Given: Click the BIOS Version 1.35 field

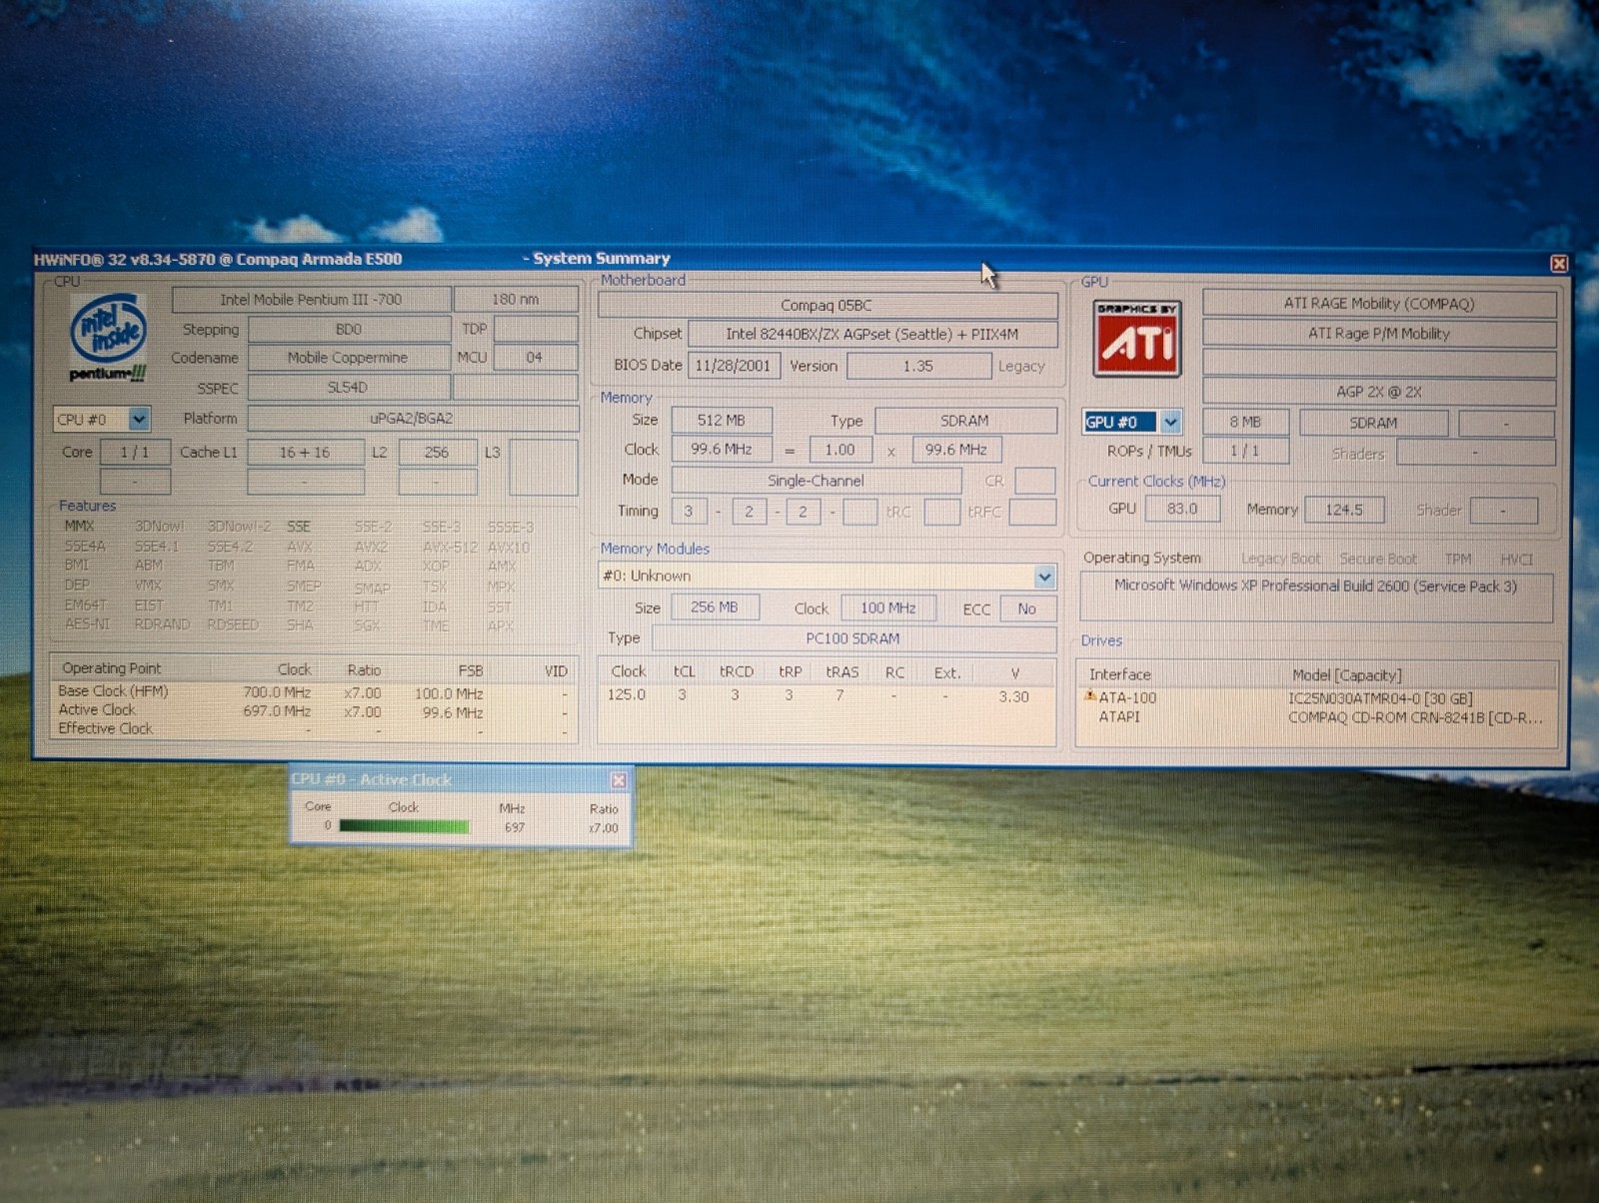Looking at the screenshot, I should (x=918, y=366).
